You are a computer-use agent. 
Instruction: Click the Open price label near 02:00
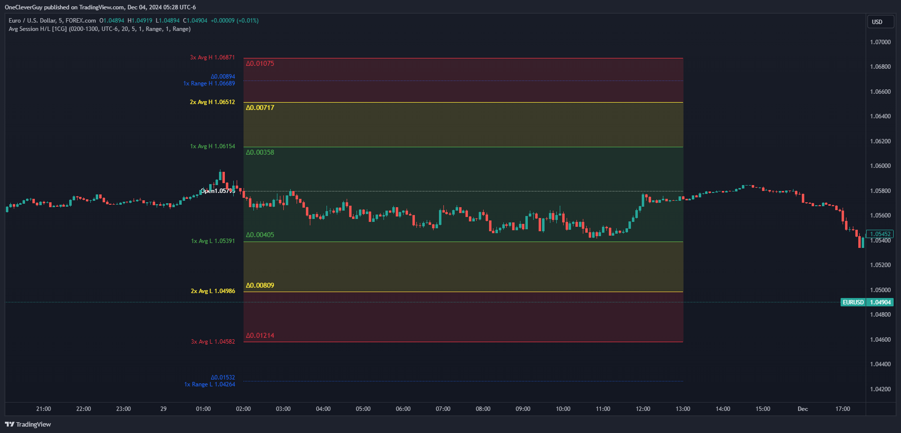pyautogui.click(x=218, y=191)
